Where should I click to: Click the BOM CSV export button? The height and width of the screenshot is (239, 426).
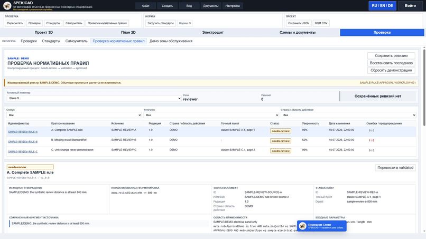321,23
